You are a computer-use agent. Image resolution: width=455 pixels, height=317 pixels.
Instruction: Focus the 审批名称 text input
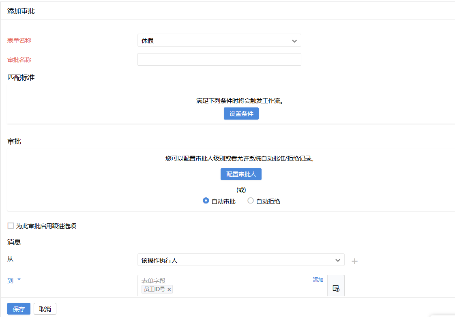(219, 60)
